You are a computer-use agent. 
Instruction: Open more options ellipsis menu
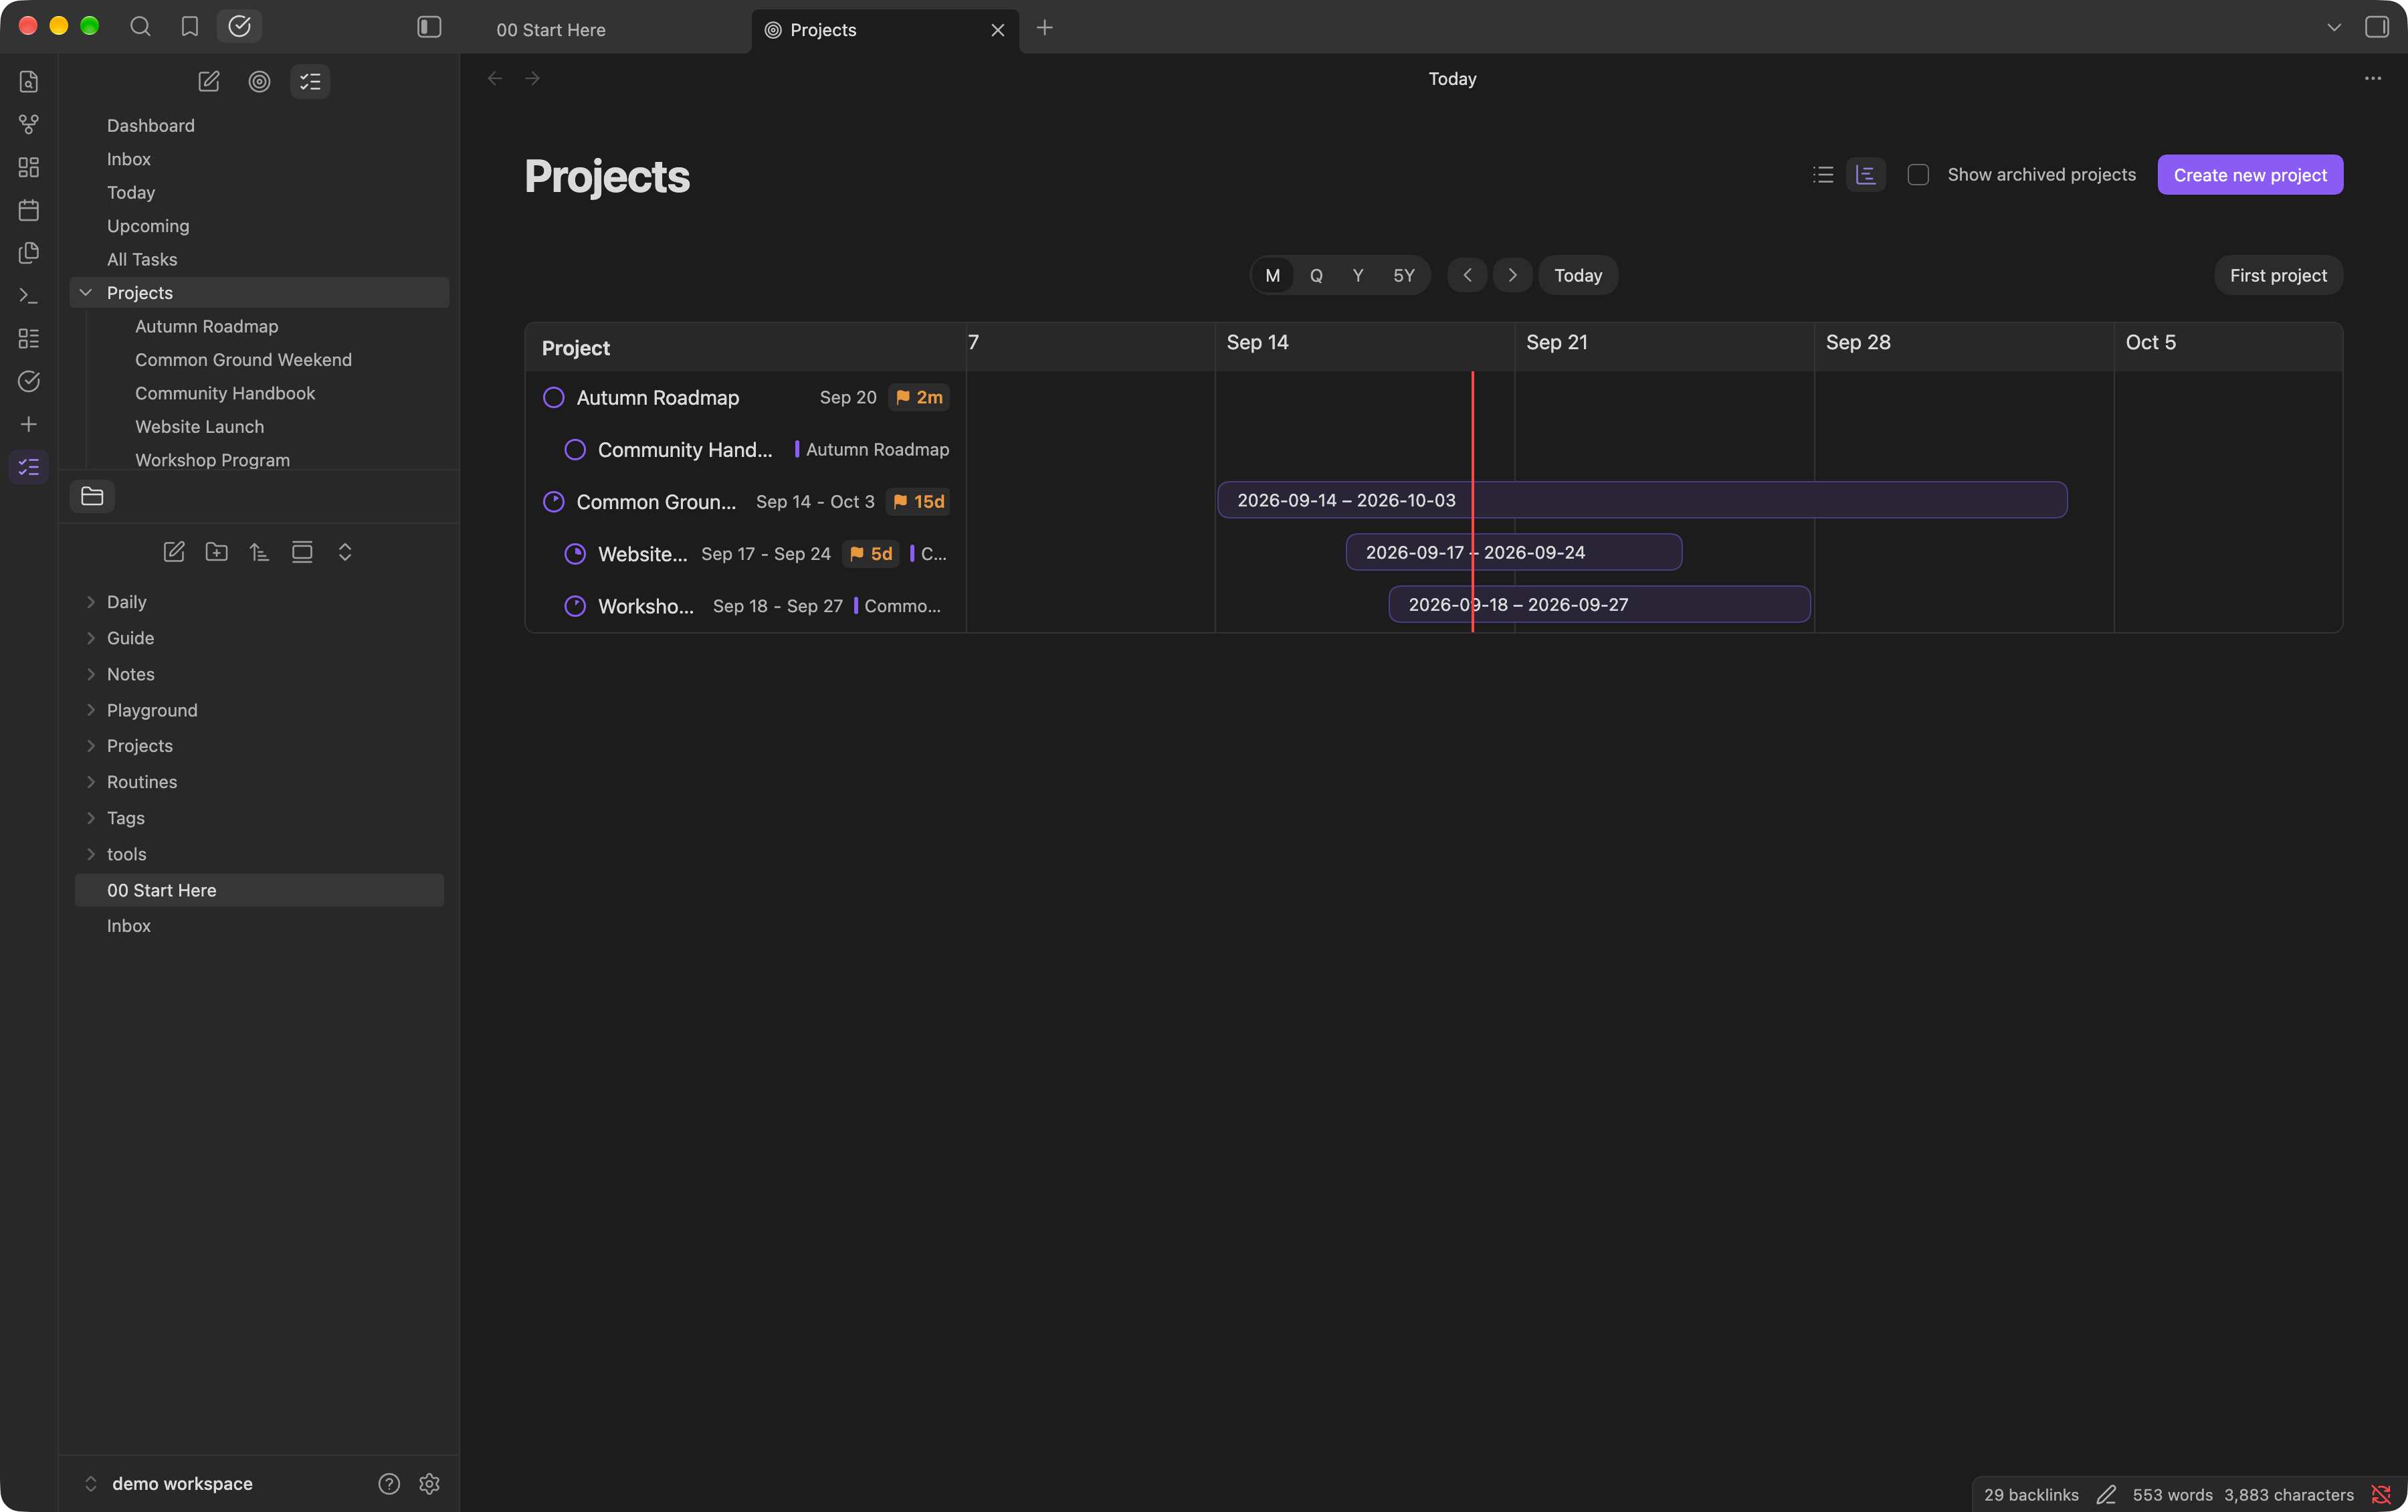(2373, 78)
